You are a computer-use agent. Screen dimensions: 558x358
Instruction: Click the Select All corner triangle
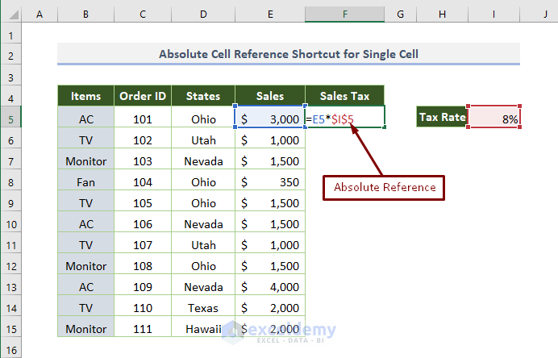pyautogui.click(x=14, y=15)
